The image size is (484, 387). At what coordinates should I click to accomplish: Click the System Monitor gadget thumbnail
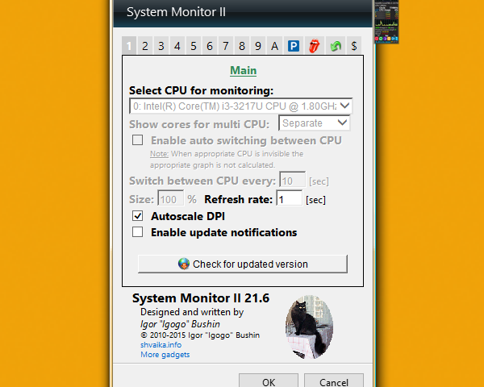(x=386, y=22)
